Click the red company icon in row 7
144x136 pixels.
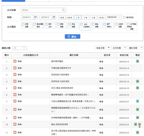pyautogui.click(x=15, y=101)
